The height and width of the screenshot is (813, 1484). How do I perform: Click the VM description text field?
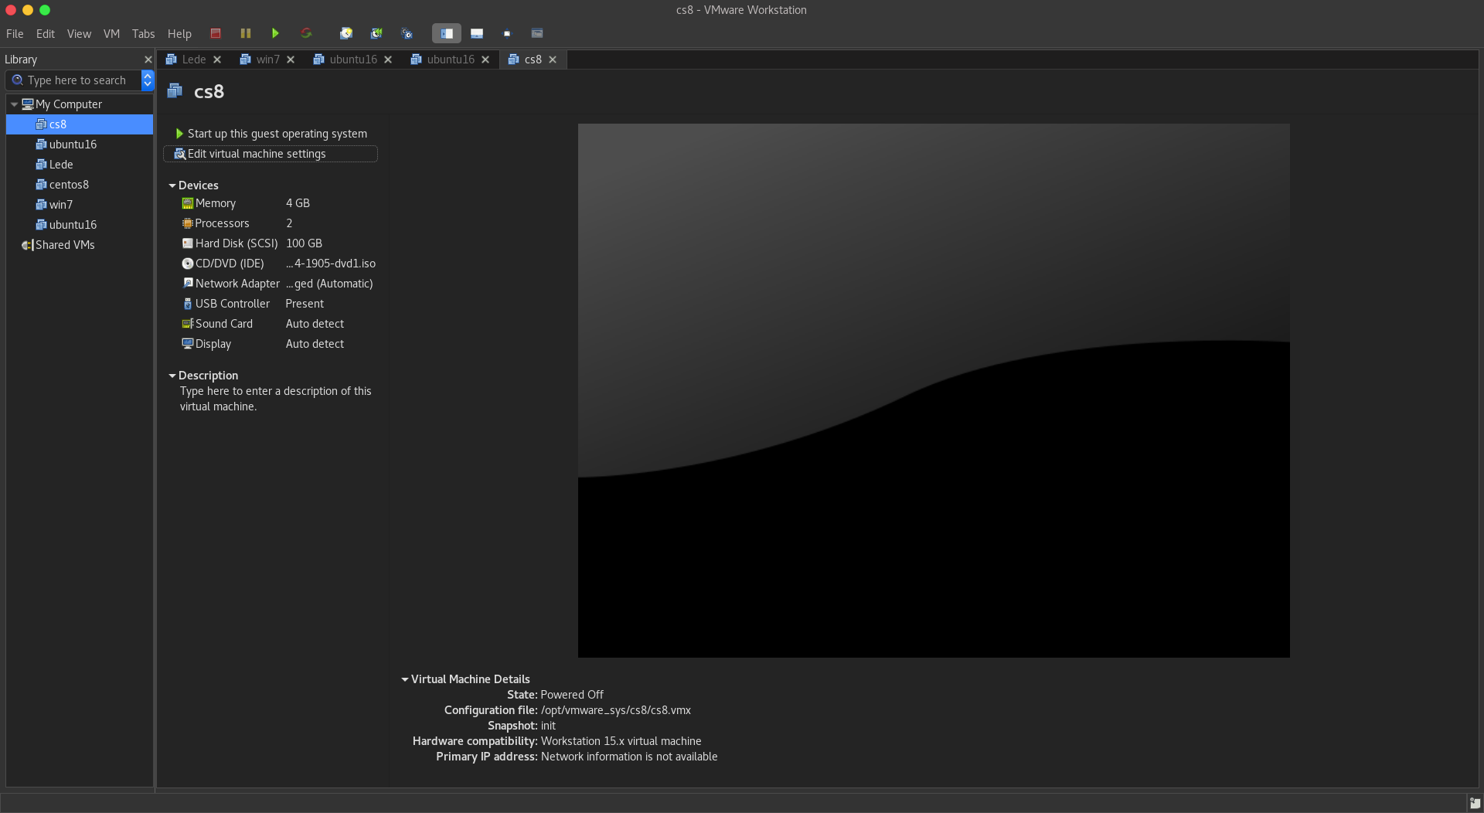point(276,399)
